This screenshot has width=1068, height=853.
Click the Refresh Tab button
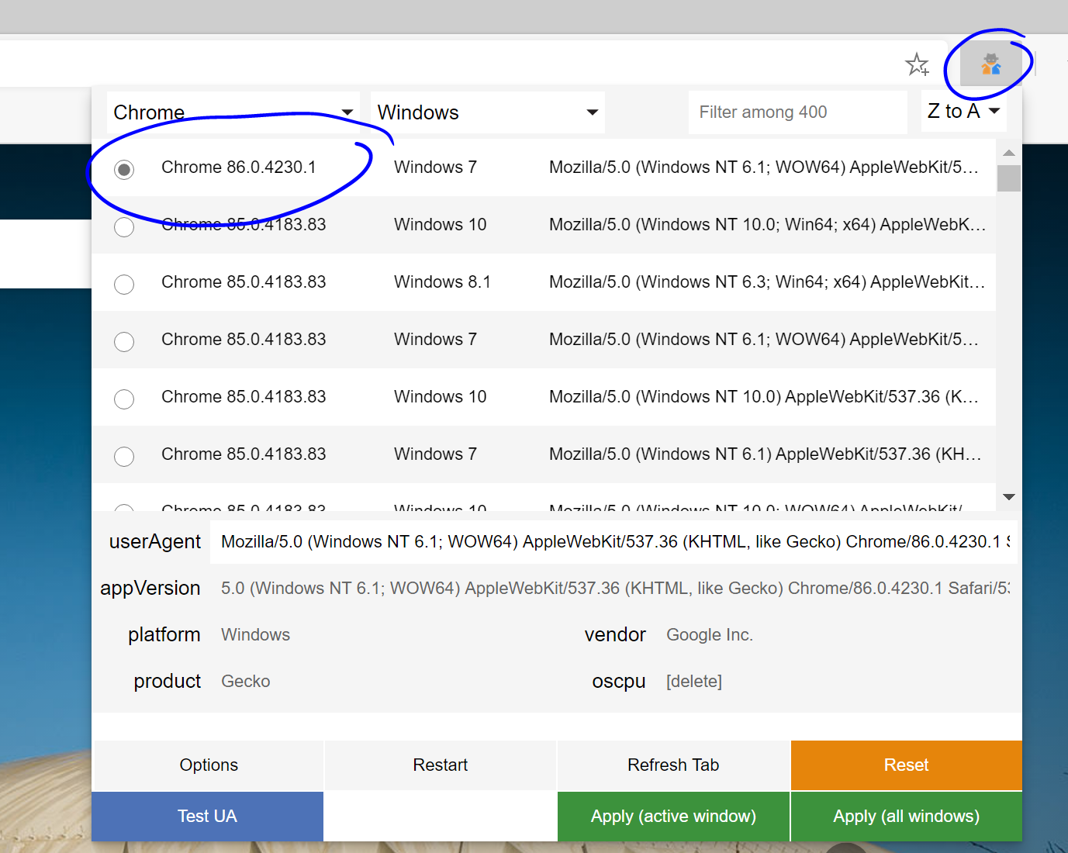[673, 765]
